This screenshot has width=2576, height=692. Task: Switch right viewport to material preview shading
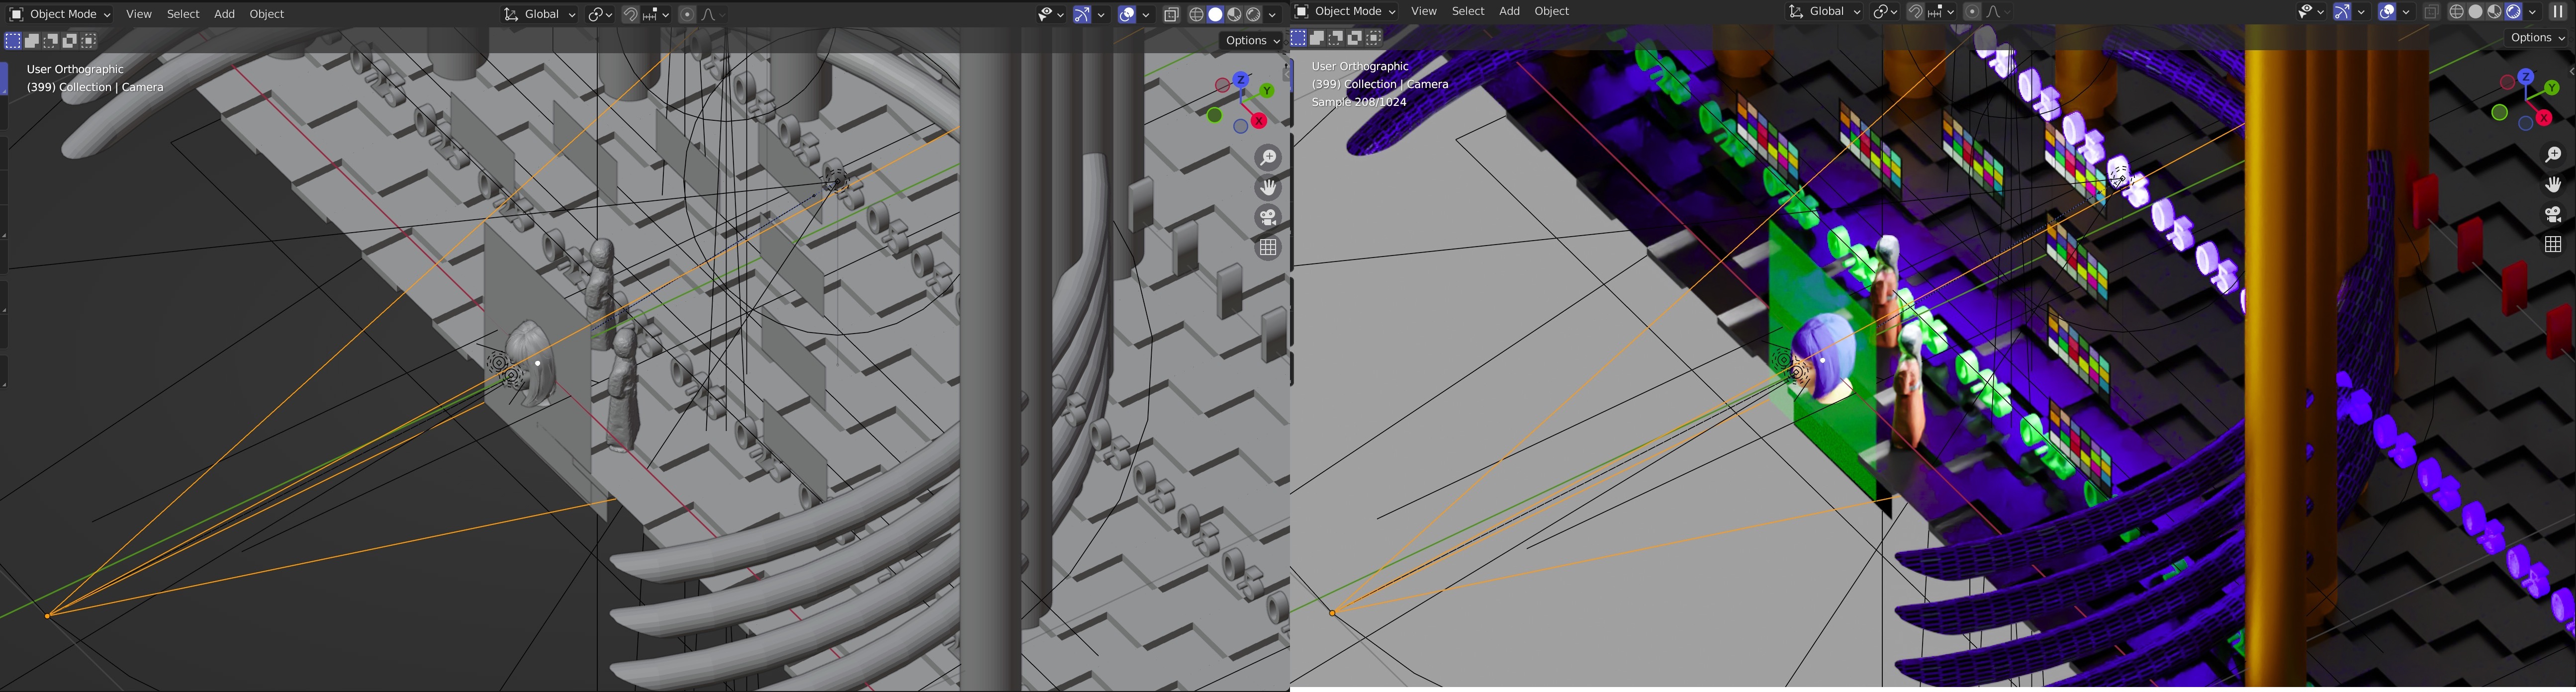click(x=2495, y=11)
